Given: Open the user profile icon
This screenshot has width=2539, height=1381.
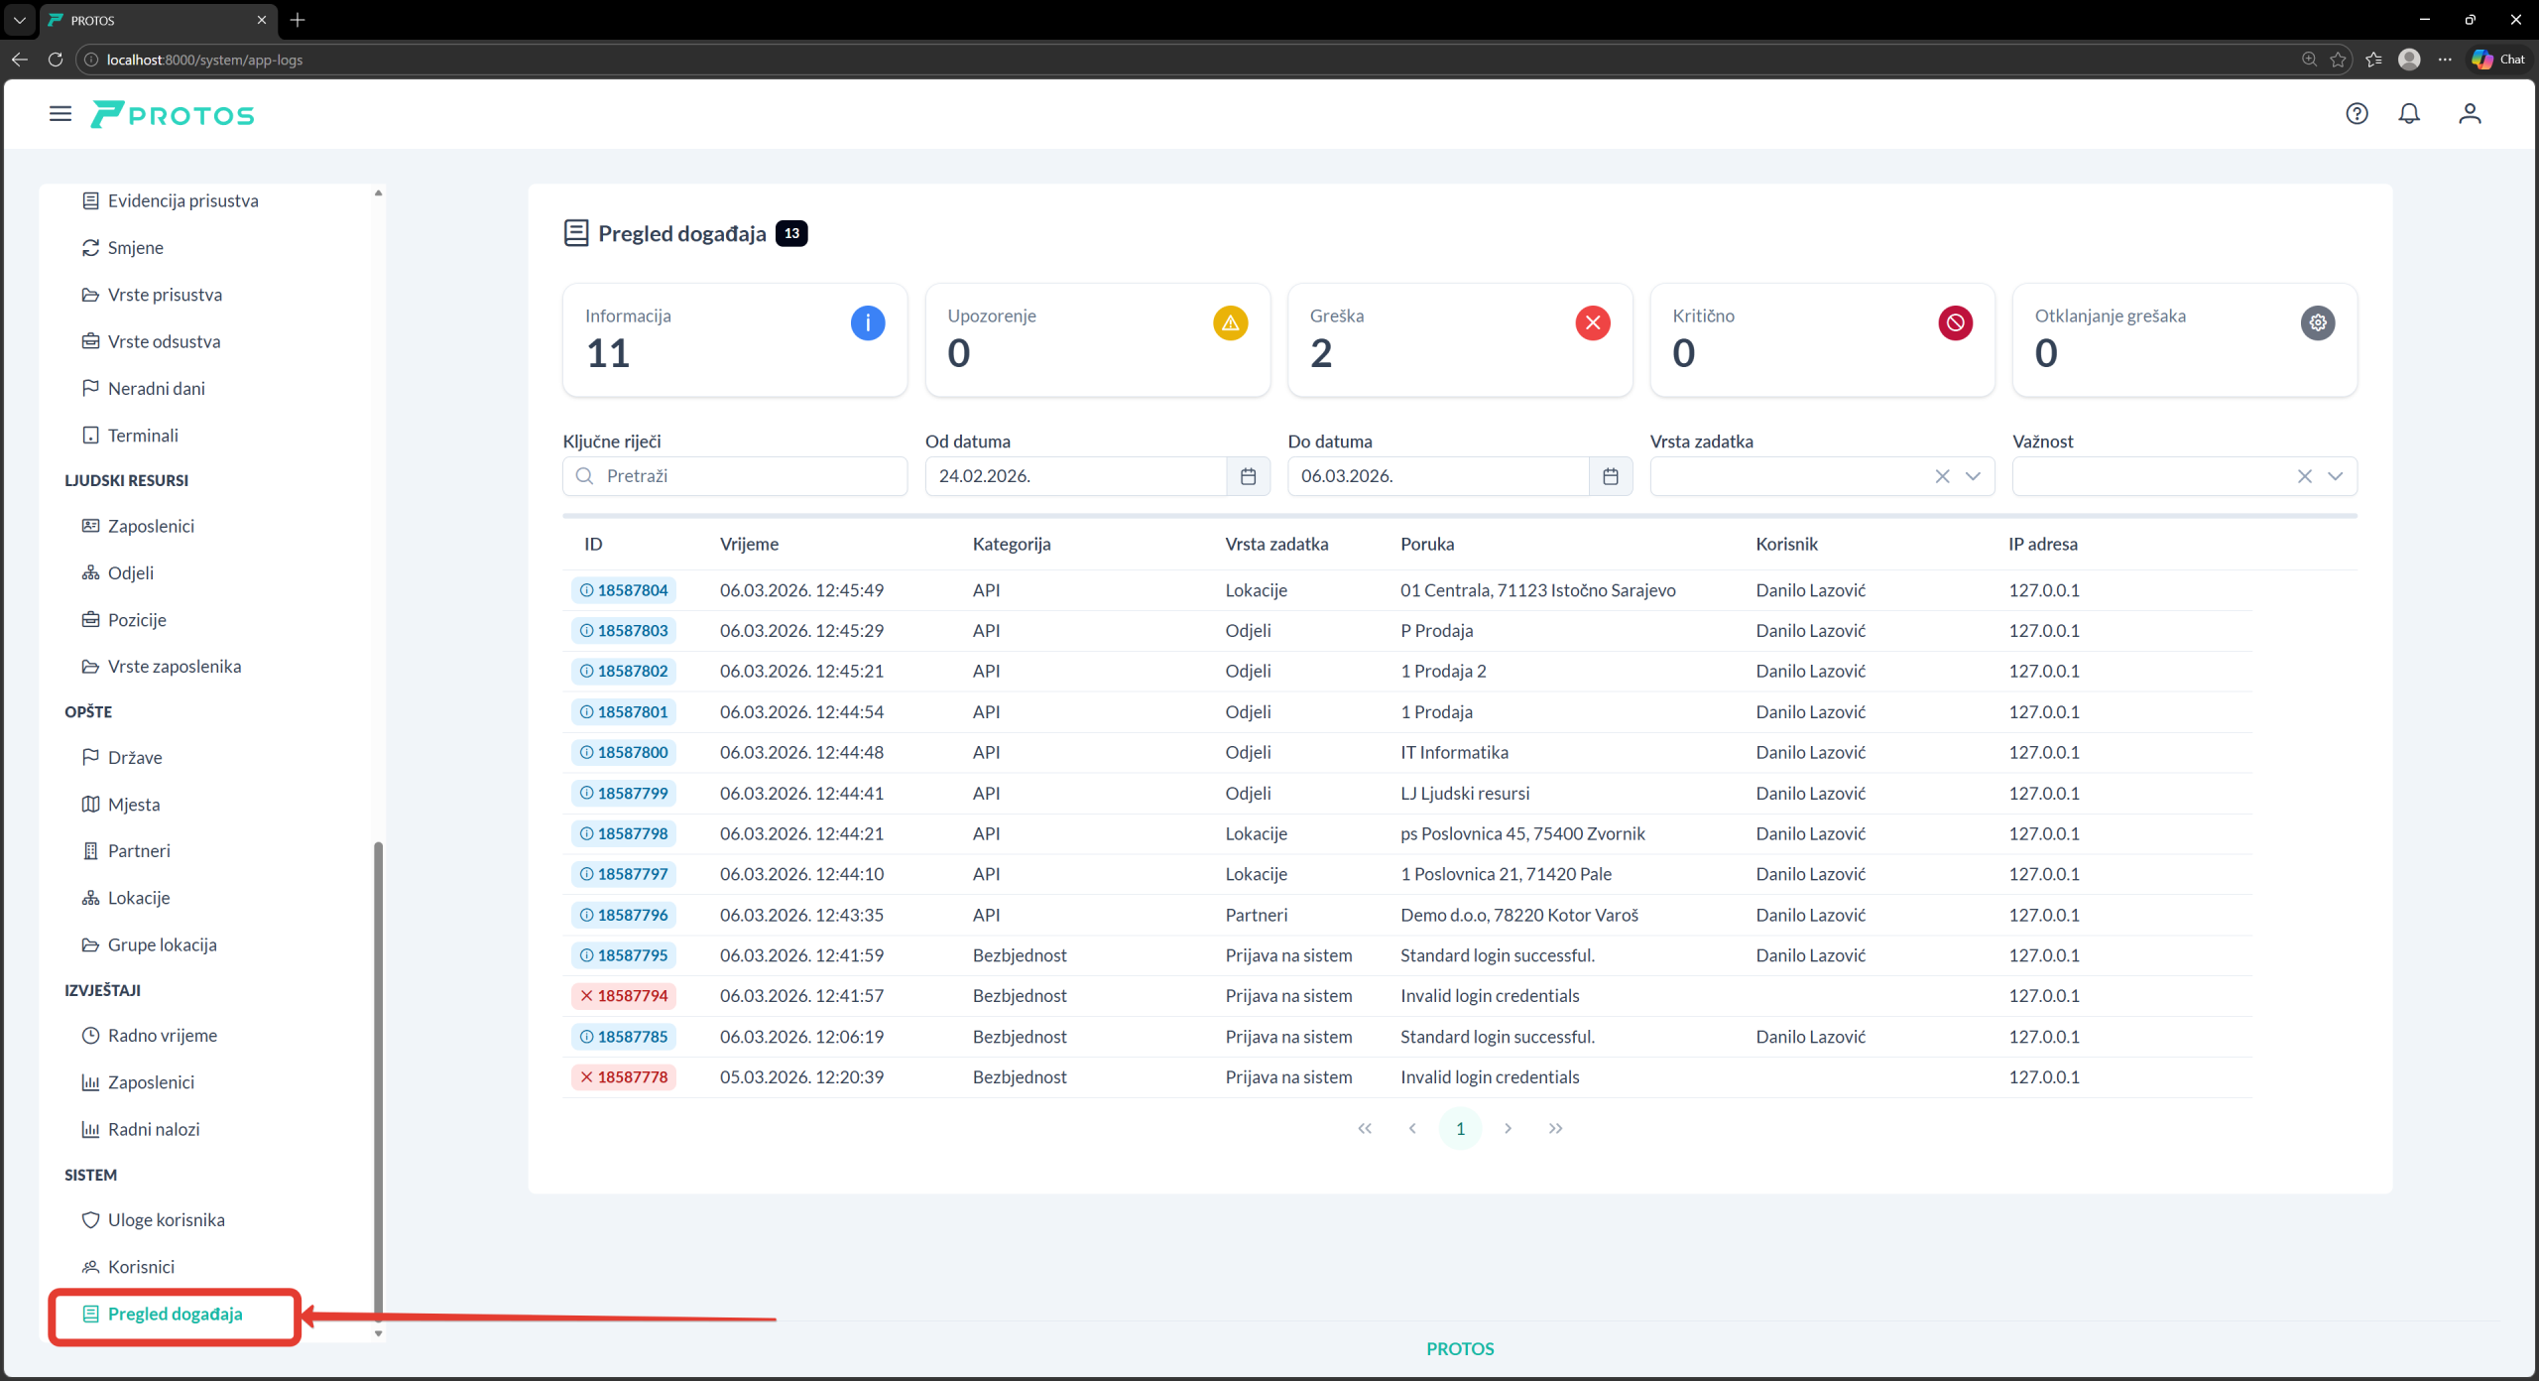Looking at the screenshot, I should (x=2470, y=114).
